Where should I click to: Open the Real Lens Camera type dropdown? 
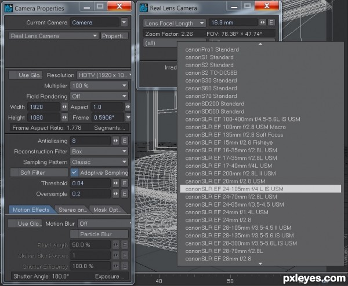click(53, 36)
